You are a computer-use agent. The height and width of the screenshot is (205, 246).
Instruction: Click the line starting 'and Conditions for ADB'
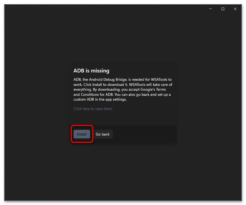pyautogui.click(x=122, y=94)
